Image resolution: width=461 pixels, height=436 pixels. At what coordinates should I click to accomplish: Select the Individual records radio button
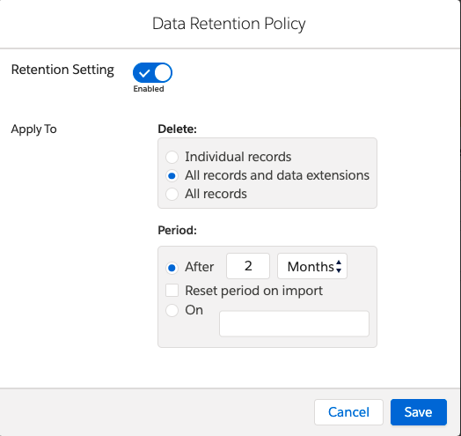point(172,157)
